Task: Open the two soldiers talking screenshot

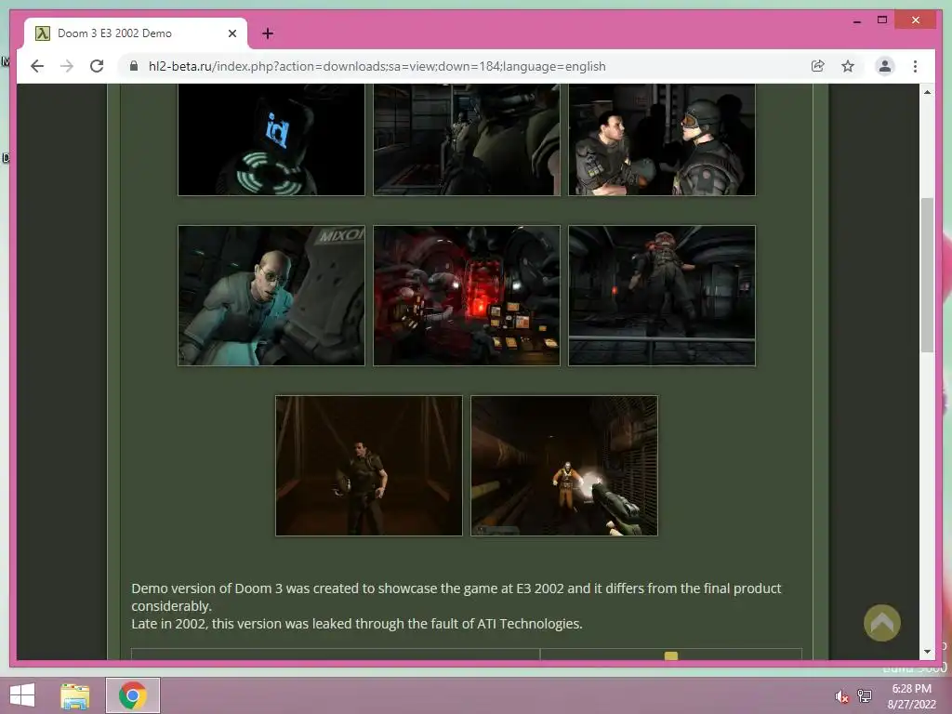Action: (x=662, y=139)
